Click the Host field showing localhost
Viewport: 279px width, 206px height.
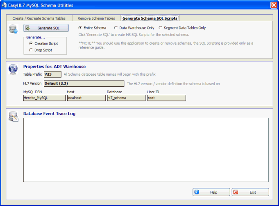(86, 98)
